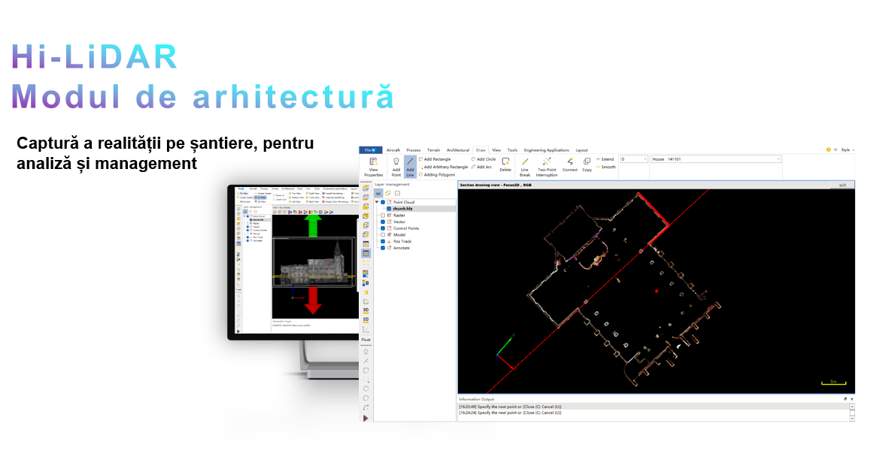Select the Pos Track layer label
Screen dimensions: 877x462
(402, 242)
